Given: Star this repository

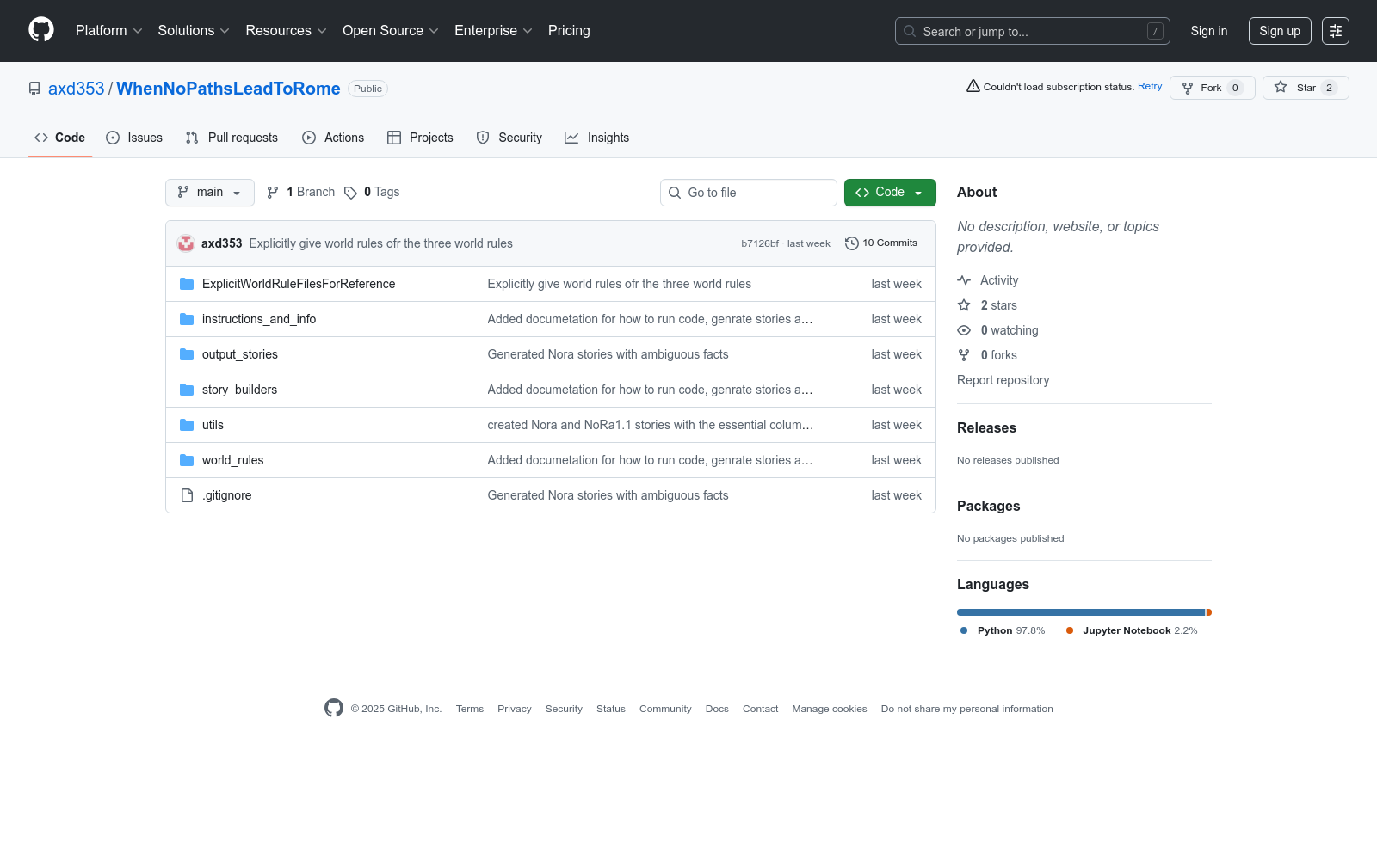Looking at the screenshot, I should [x=1306, y=88].
